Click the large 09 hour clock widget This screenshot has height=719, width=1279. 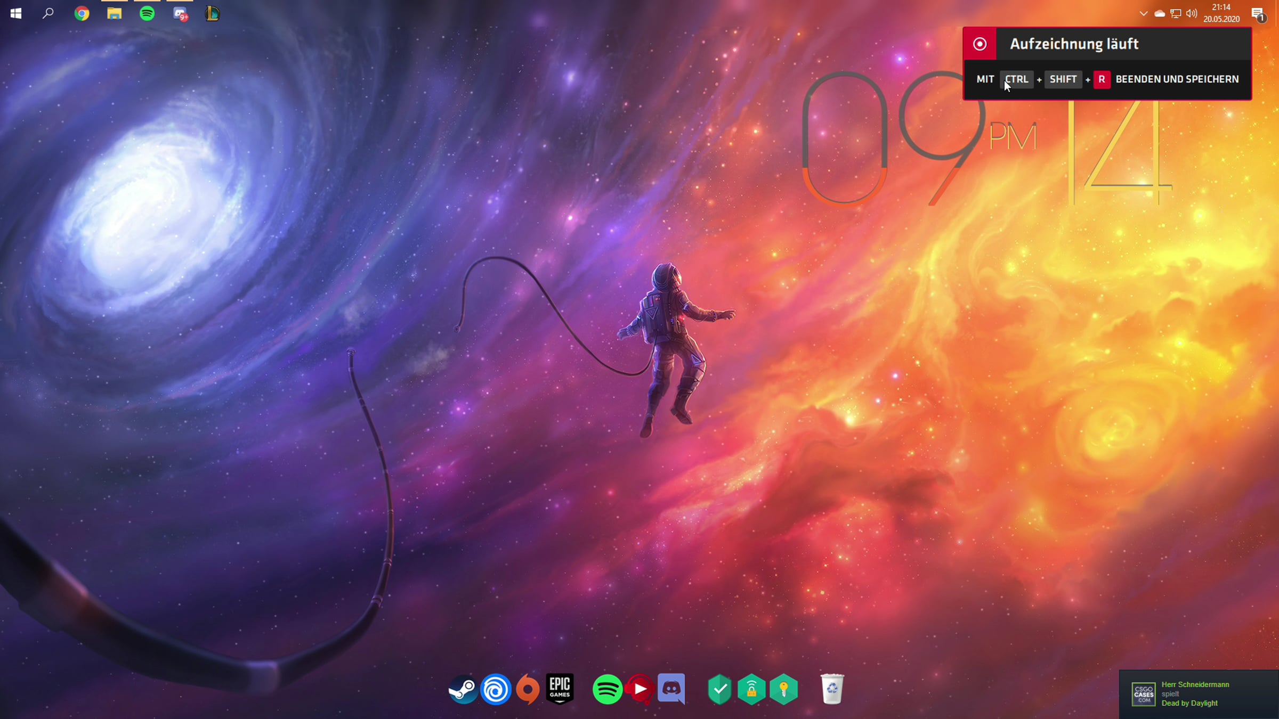click(x=893, y=137)
